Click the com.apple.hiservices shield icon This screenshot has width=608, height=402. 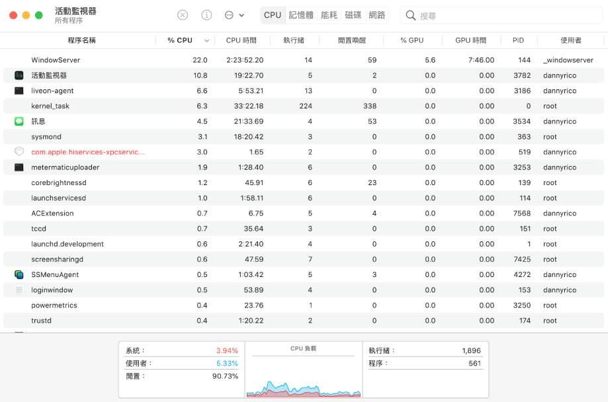(19, 151)
